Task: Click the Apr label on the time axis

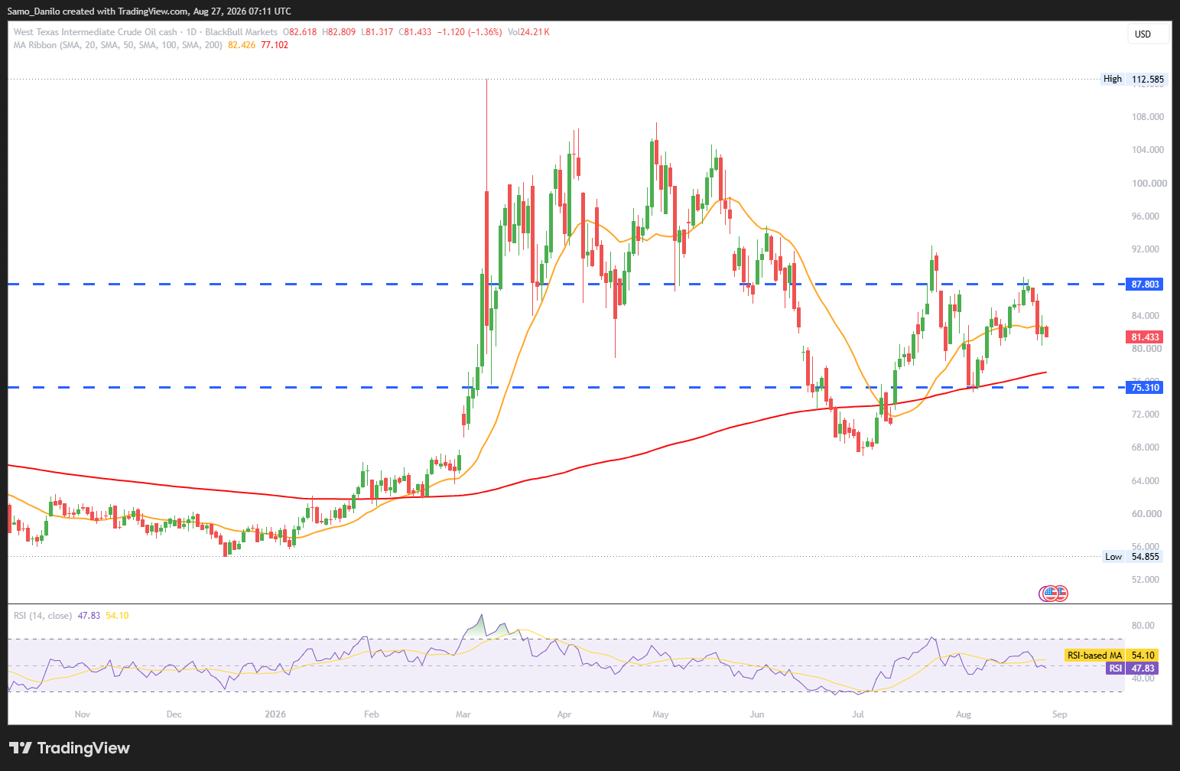Action: point(564,714)
